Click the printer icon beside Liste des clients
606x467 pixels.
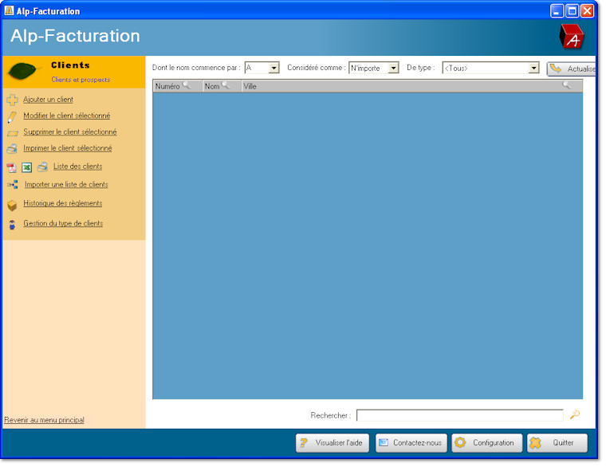coord(42,167)
